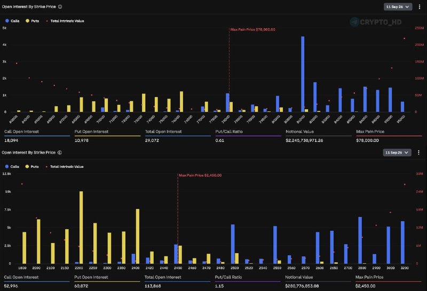
Task: Click the tallest blue call bar at 81000
Action: (x=303, y=74)
